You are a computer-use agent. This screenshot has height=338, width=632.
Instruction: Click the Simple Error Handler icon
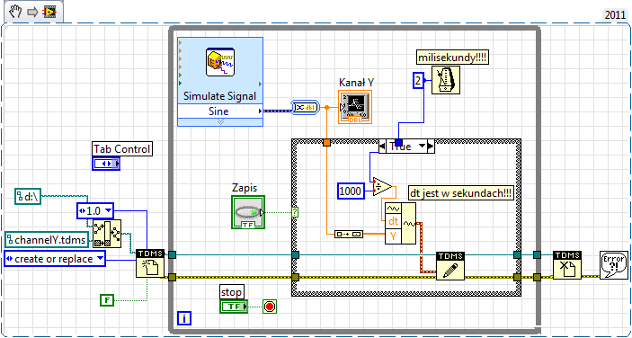pyautogui.click(x=614, y=264)
